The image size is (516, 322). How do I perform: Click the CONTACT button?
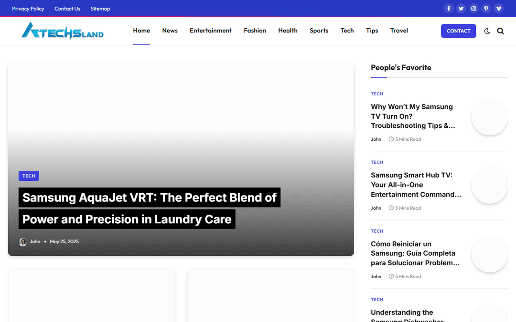(458, 31)
